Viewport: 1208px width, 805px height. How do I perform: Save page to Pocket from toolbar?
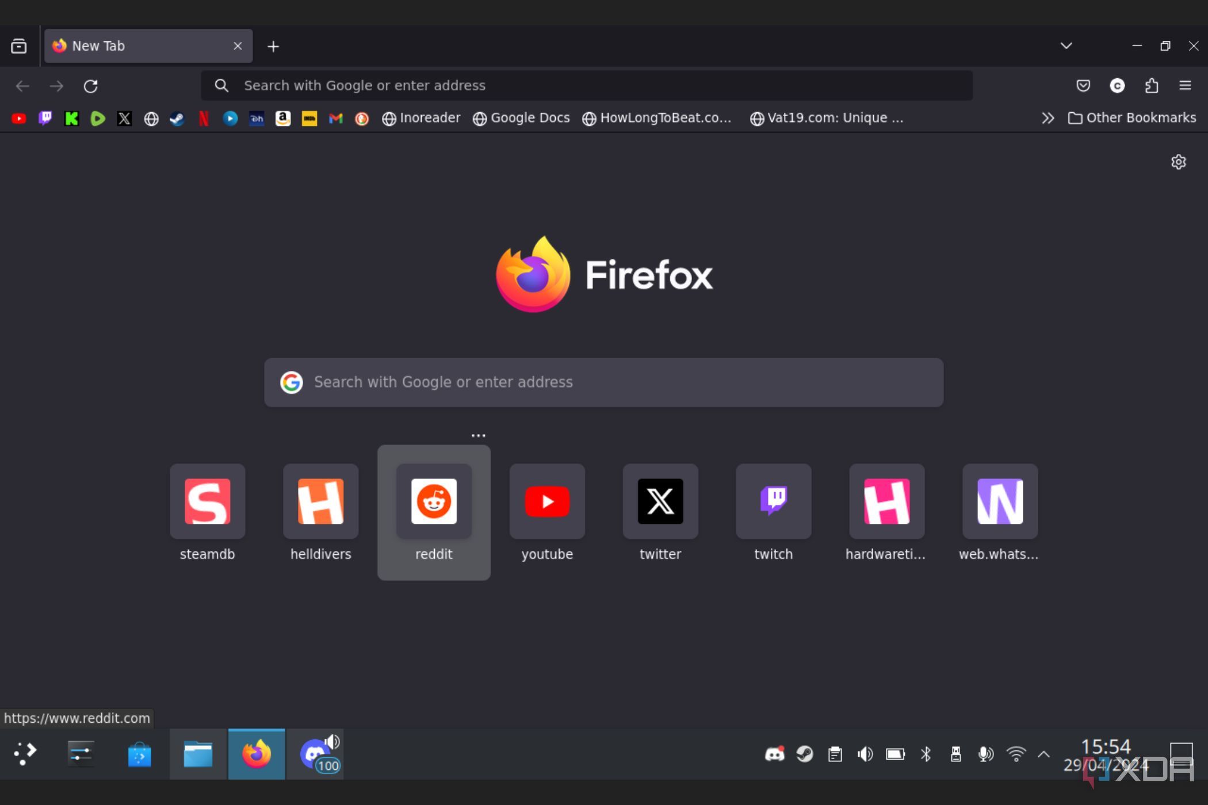pyautogui.click(x=1083, y=86)
